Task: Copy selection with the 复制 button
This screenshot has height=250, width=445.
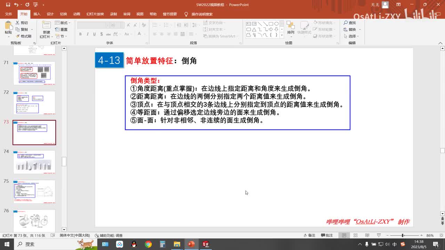Action: click(x=22, y=30)
